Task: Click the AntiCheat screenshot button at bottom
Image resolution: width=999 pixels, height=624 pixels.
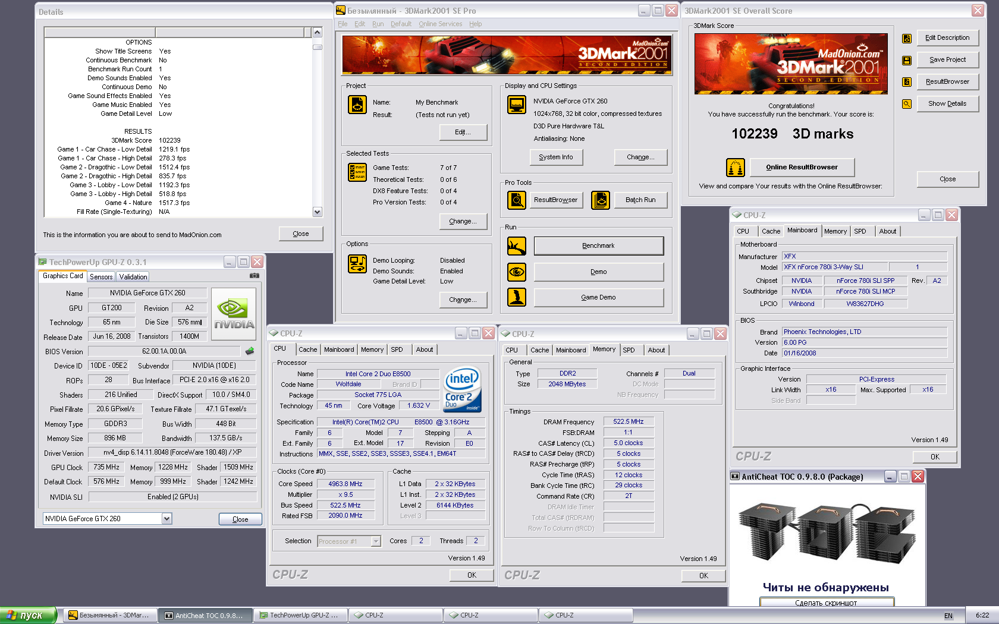Action: (827, 603)
